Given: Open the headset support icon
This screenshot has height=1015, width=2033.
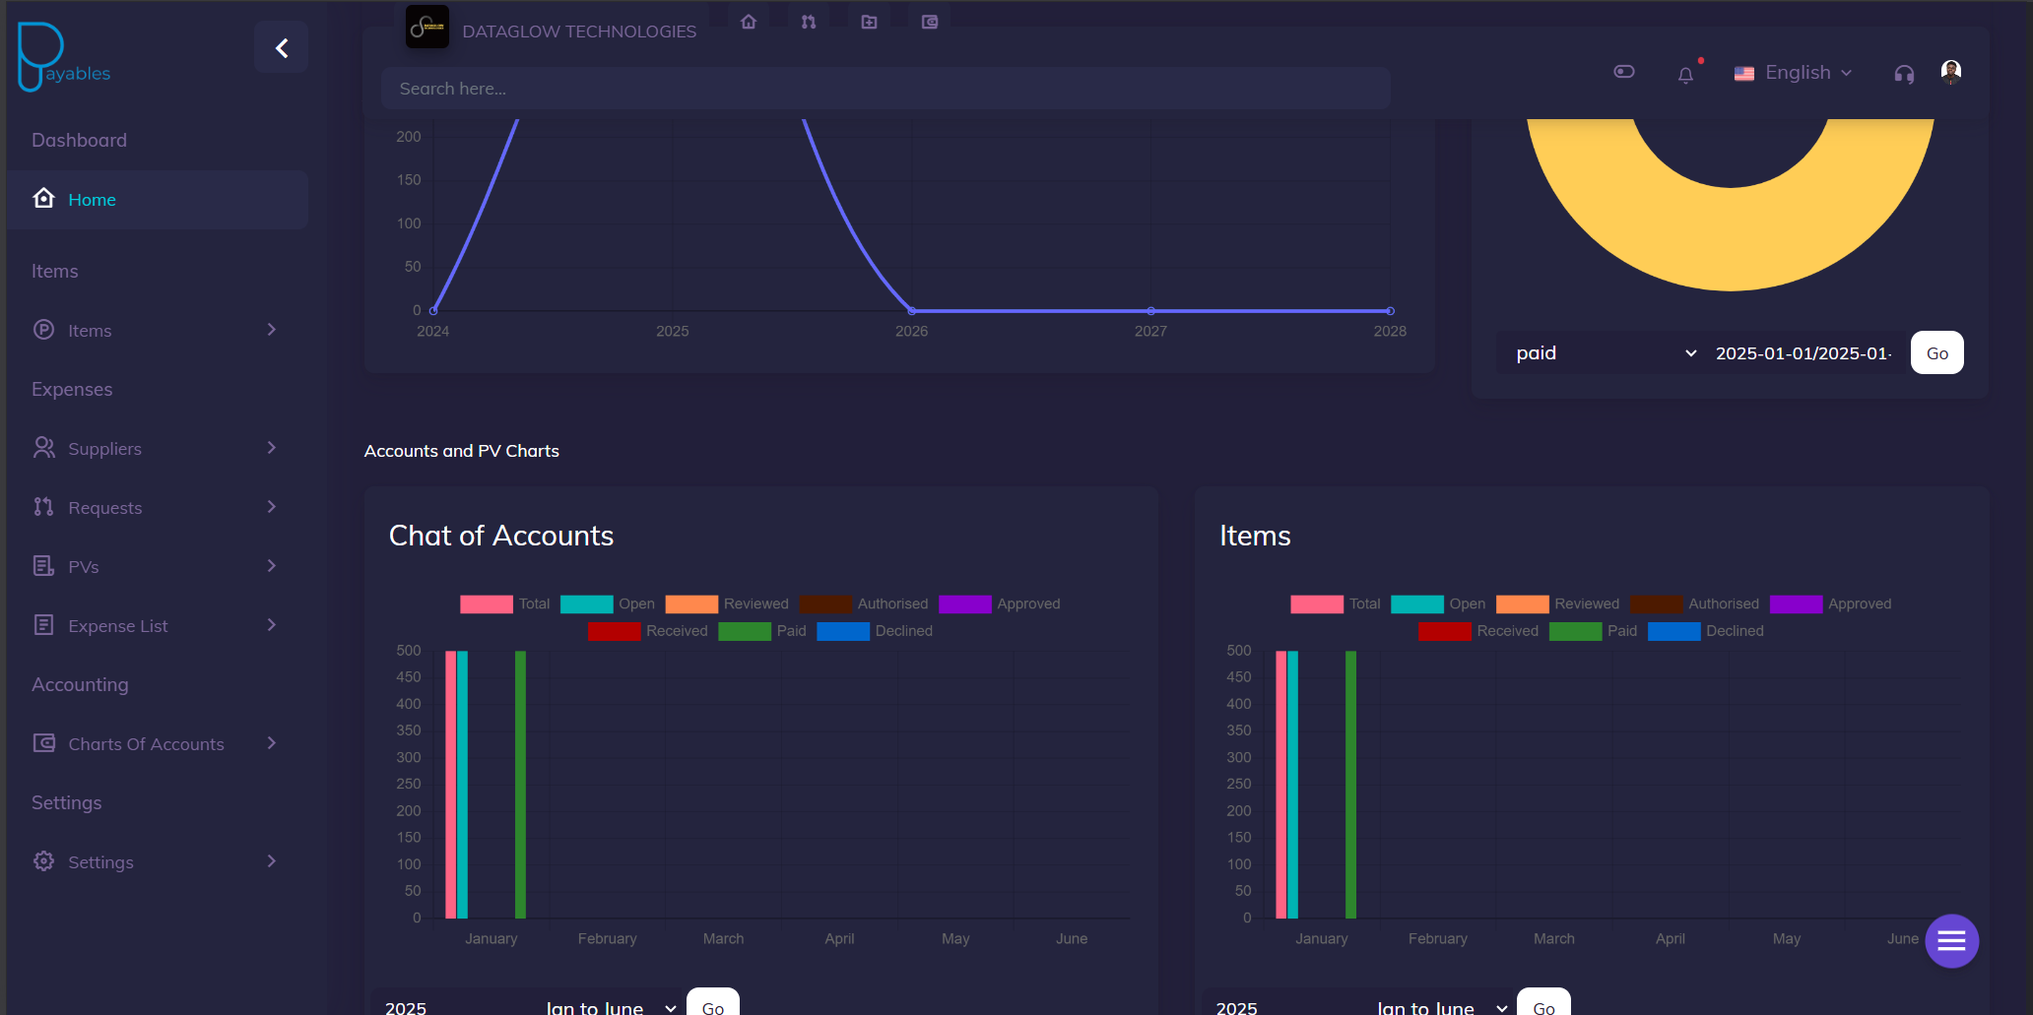Looking at the screenshot, I should click(1904, 75).
